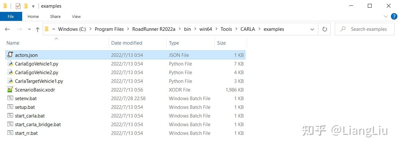The height and width of the screenshot is (148, 398).
Task: Refresh the examples folder view
Action: [324, 29]
